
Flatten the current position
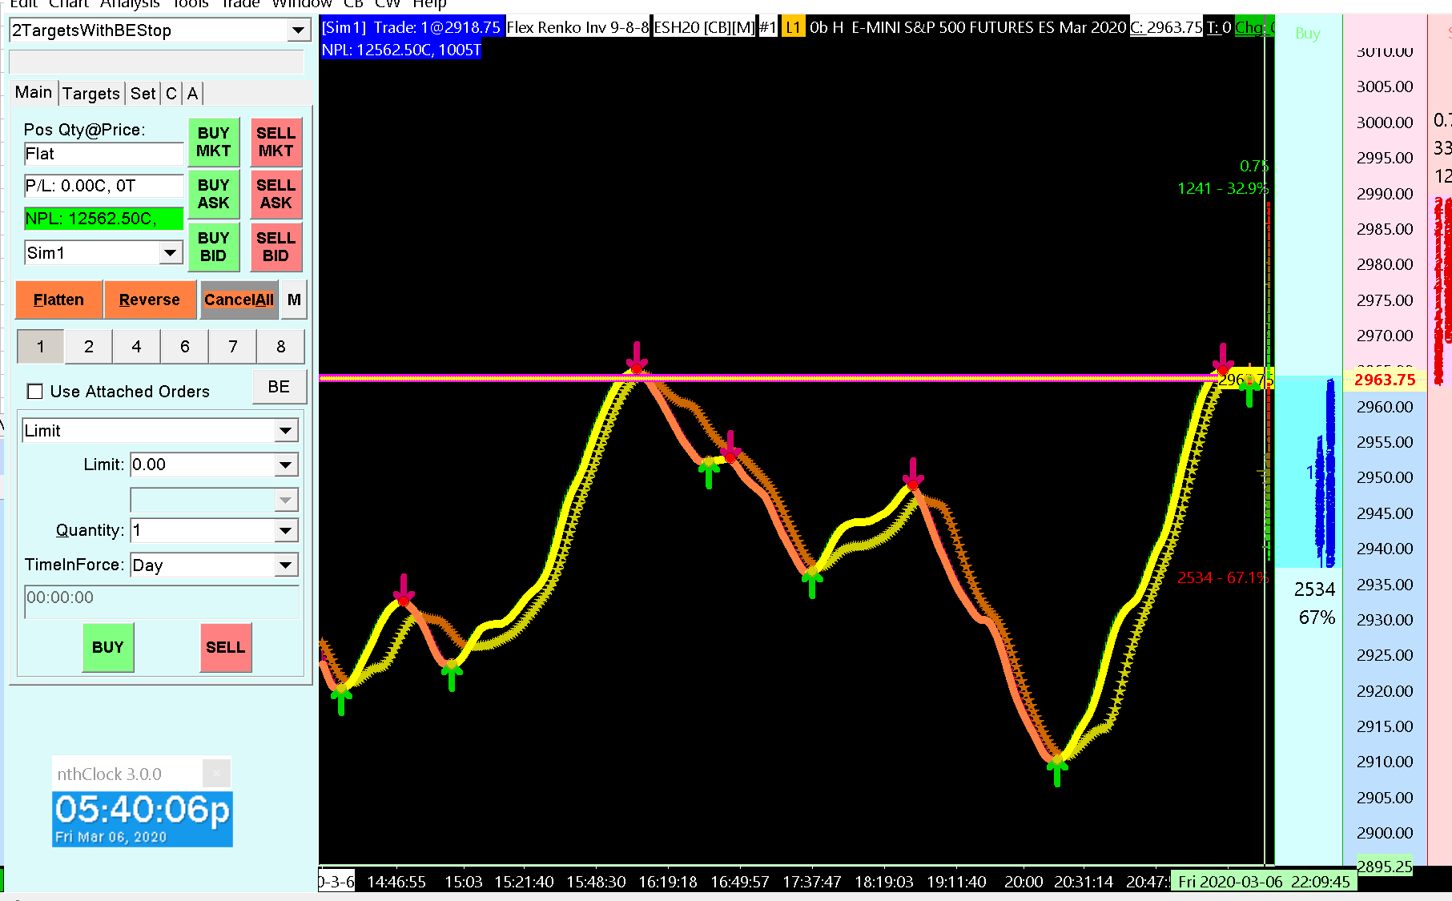coord(58,300)
